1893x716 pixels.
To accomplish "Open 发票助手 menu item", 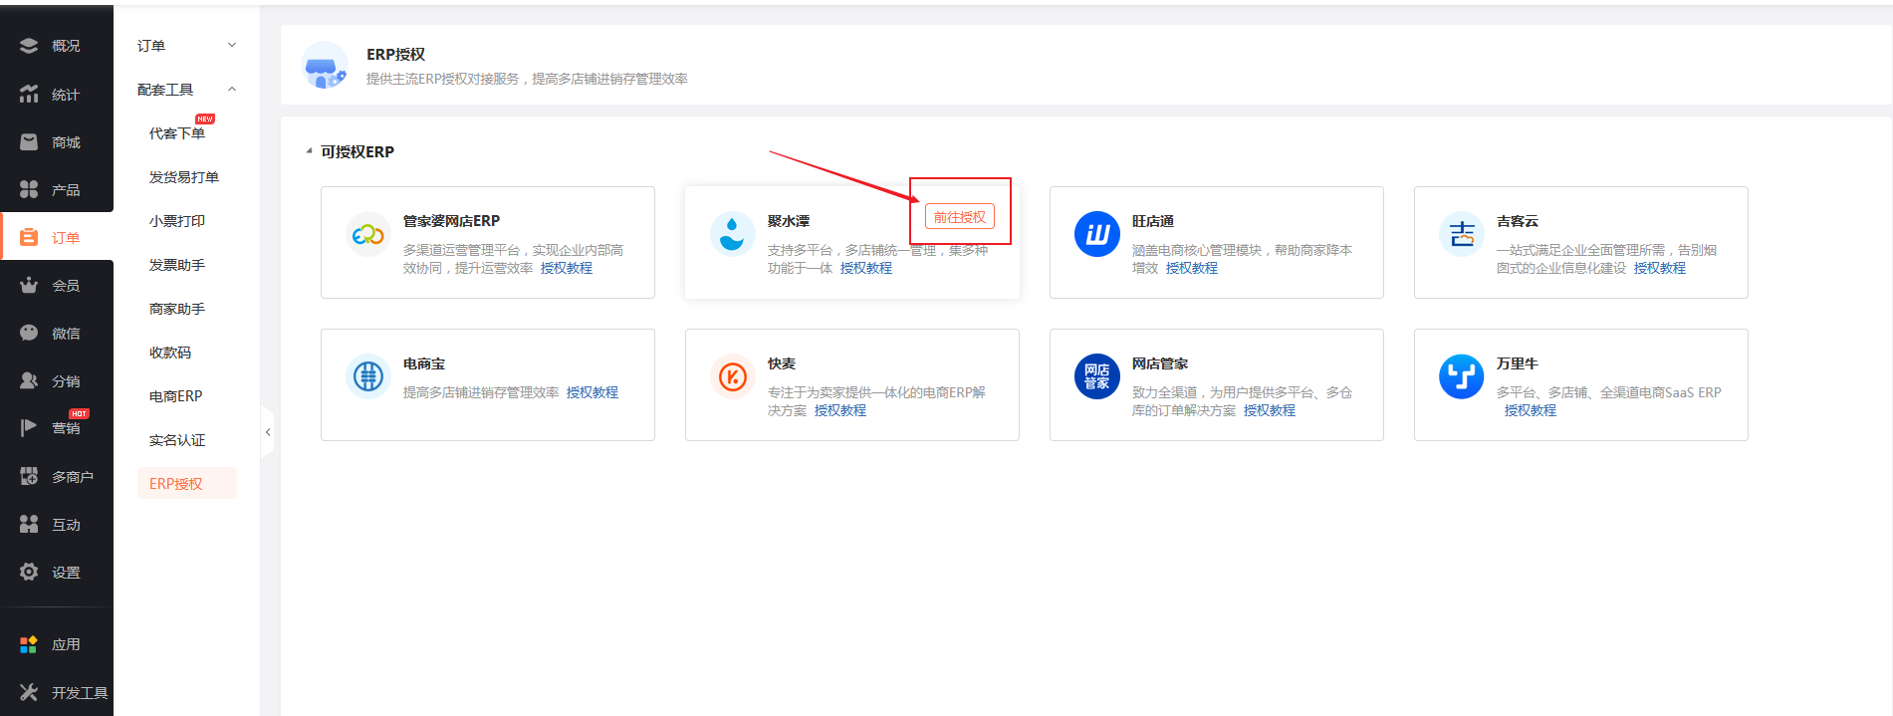I will 177,265.
